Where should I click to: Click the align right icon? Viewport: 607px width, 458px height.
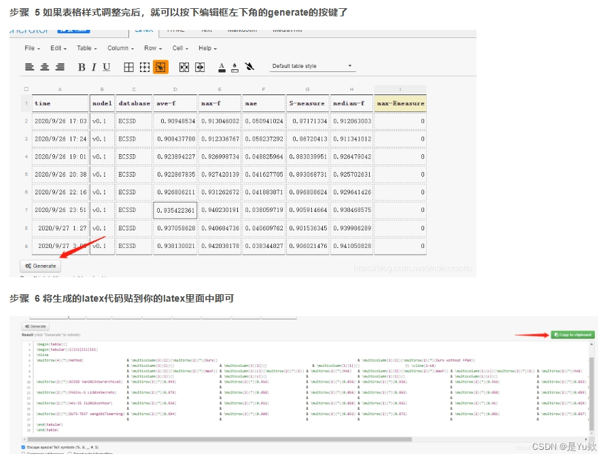pos(60,67)
